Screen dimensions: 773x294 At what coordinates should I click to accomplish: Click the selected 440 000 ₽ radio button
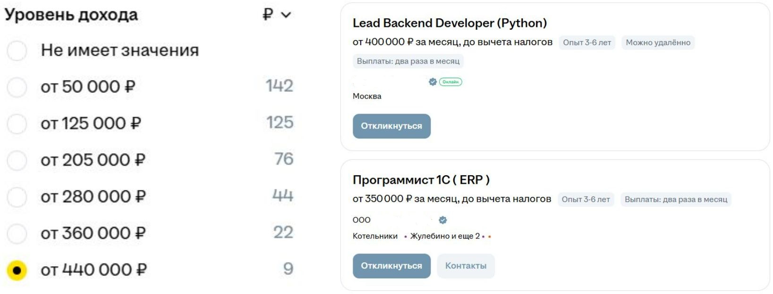tap(17, 270)
